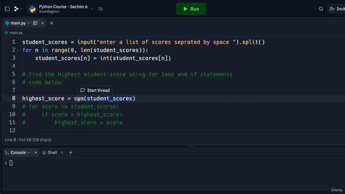345x194 pixels.
Task: Click the split pane icon in main.py tab
Action: point(35,23)
